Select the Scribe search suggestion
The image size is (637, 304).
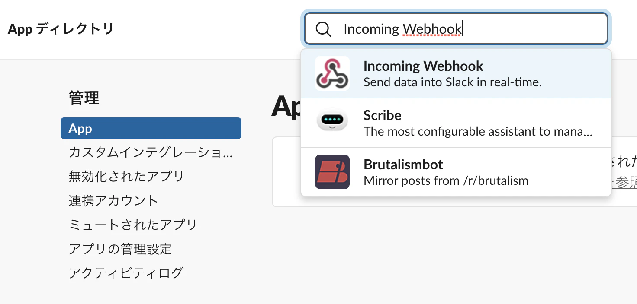(456, 123)
